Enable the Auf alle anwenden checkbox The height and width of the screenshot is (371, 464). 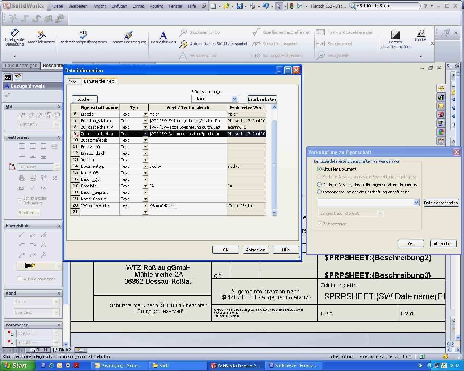(x=20, y=279)
